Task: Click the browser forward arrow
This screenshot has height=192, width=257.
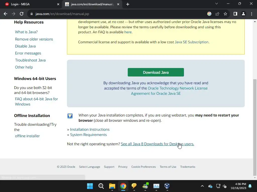Action: 14,14
